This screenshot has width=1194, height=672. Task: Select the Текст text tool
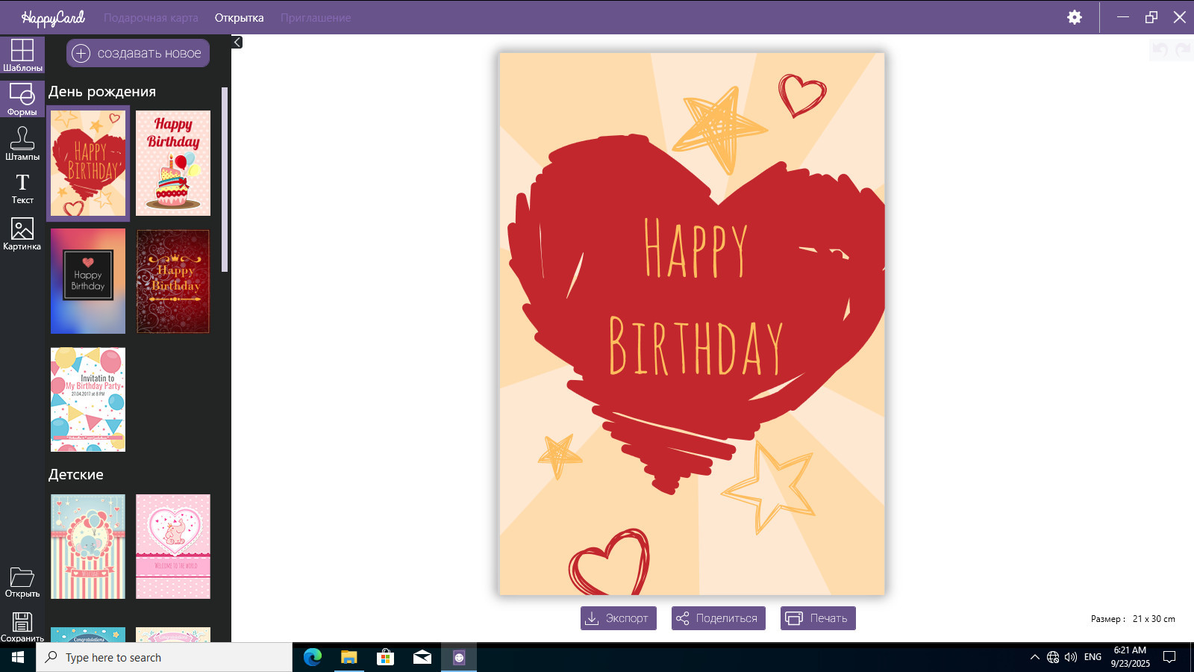(22, 188)
